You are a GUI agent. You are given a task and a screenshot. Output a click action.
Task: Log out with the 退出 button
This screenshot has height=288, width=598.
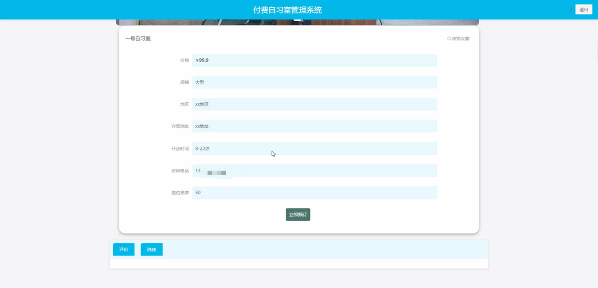584,10
